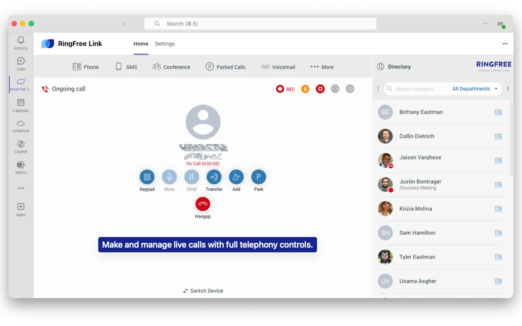
Task: Pause the call recording (orange button)
Action: click(305, 89)
